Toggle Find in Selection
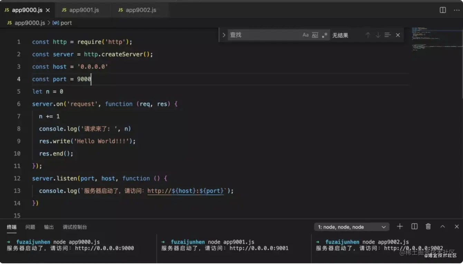The width and height of the screenshot is (463, 264). point(387,35)
